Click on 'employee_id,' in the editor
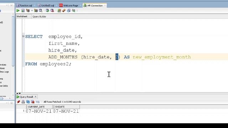The image size is (228, 128). (66, 37)
